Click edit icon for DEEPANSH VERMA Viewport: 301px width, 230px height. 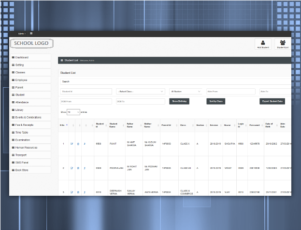(x=72, y=192)
